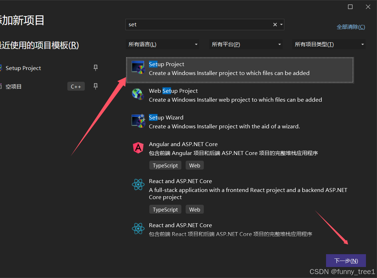Click the C++ tag beside 空项目
The height and width of the screenshot is (278, 377).
(x=76, y=86)
